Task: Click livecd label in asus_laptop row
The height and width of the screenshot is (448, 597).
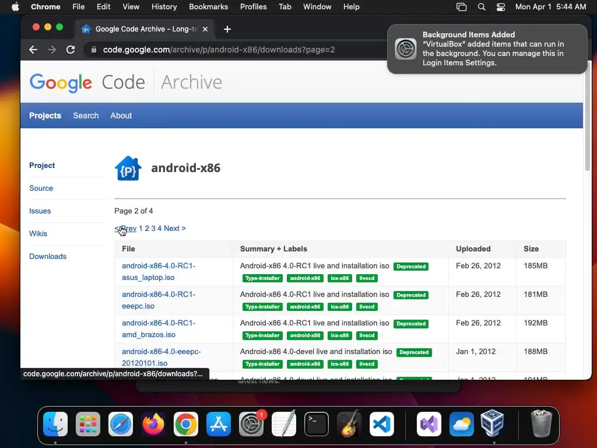Action: click(x=367, y=278)
